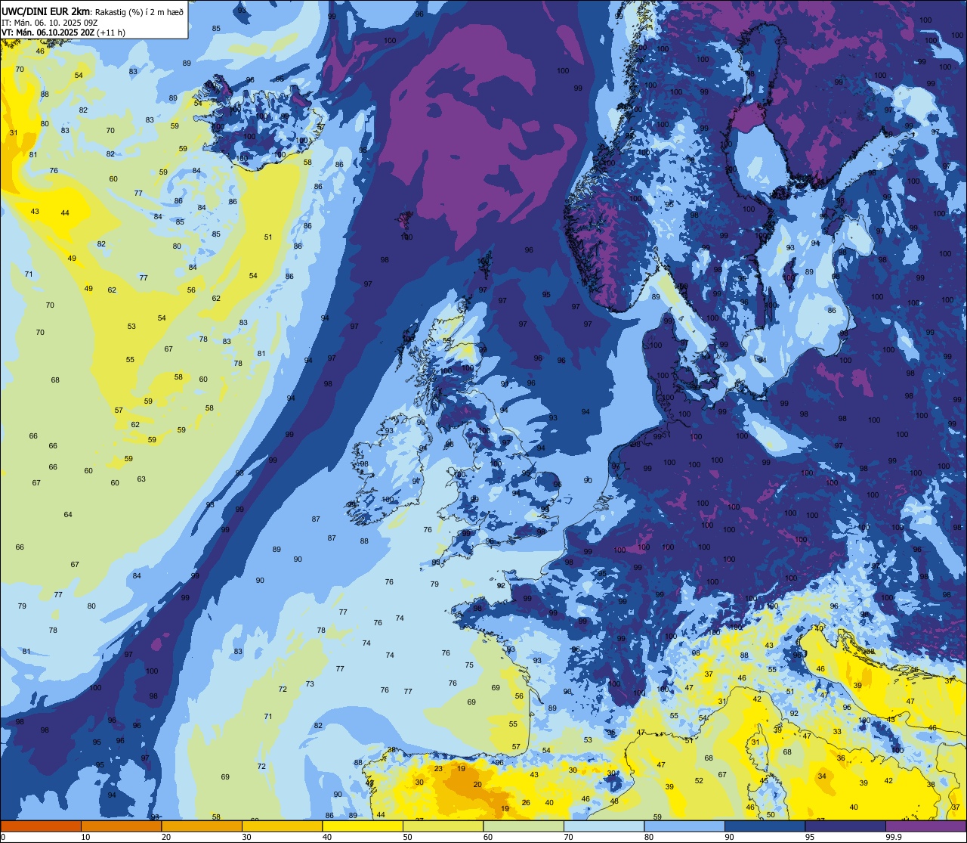967x843 pixels.
Task: Click the navy 95–99.9 colorbar segment
Action: [x=845, y=826]
